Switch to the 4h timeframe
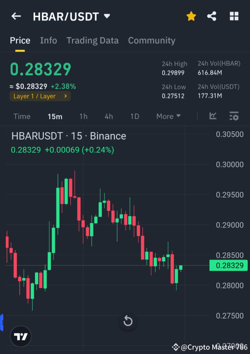This screenshot has width=250, height=354. [109, 116]
